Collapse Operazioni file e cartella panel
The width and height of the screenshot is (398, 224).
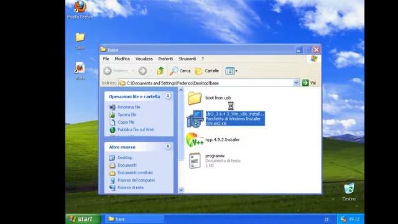point(168,96)
